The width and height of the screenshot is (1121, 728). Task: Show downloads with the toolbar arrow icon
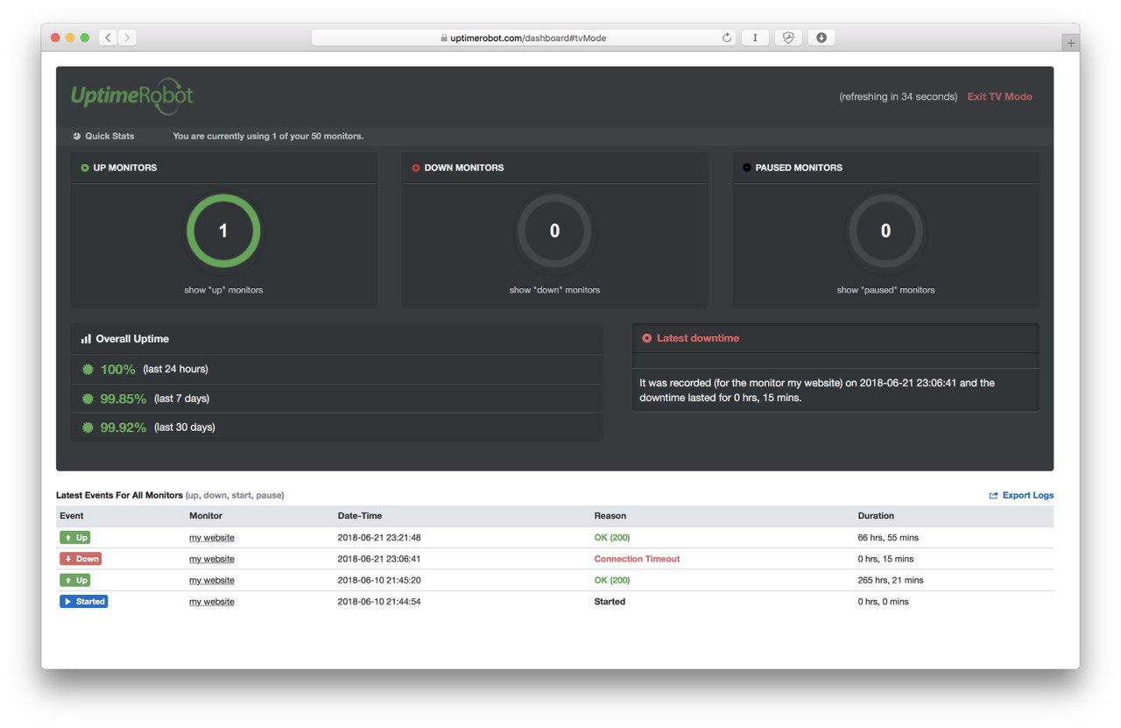coord(821,38)
